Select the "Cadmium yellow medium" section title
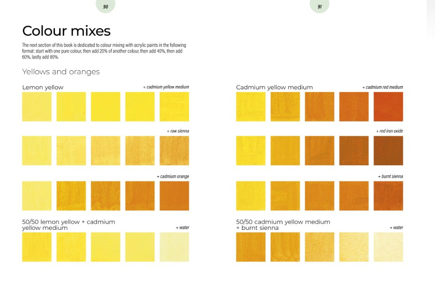 point(274,87)
